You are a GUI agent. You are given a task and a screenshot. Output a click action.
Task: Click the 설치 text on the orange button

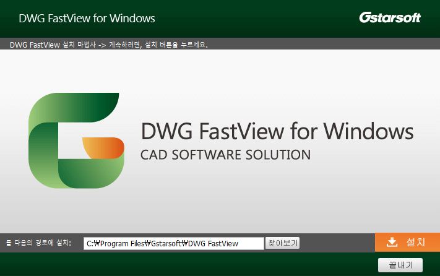click(x=415, y=242)
